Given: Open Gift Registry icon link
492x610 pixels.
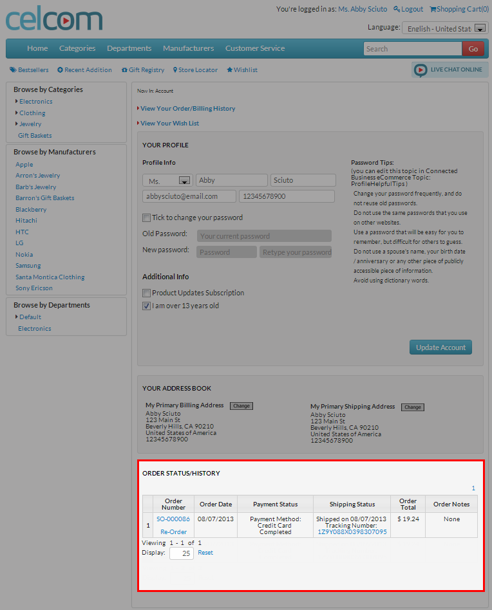Looking at the screenshot, I should 124,69.
